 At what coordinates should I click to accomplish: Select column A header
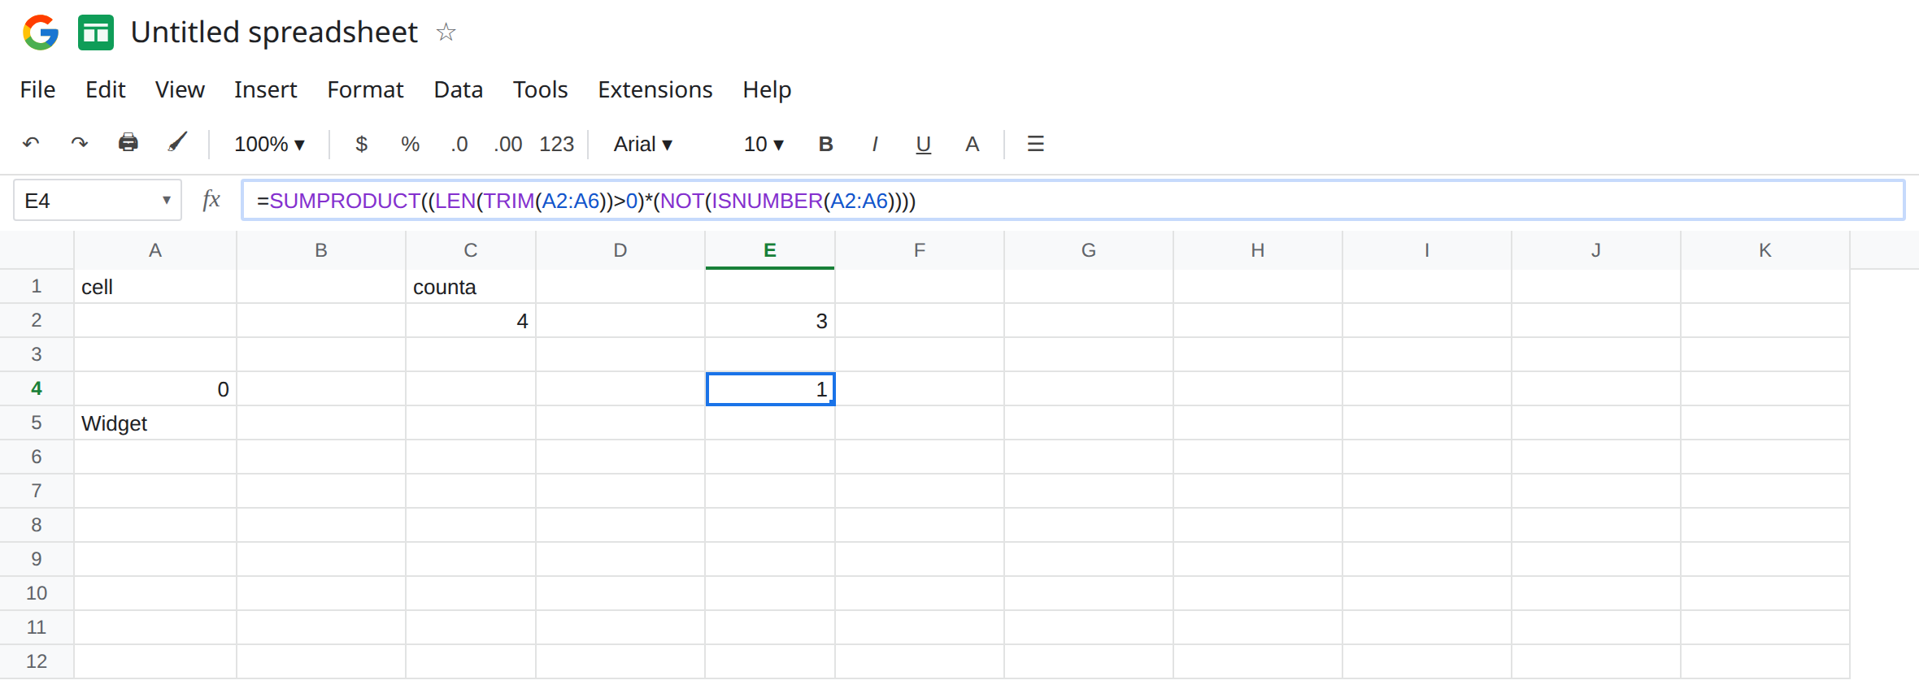(x=155, y=250)
